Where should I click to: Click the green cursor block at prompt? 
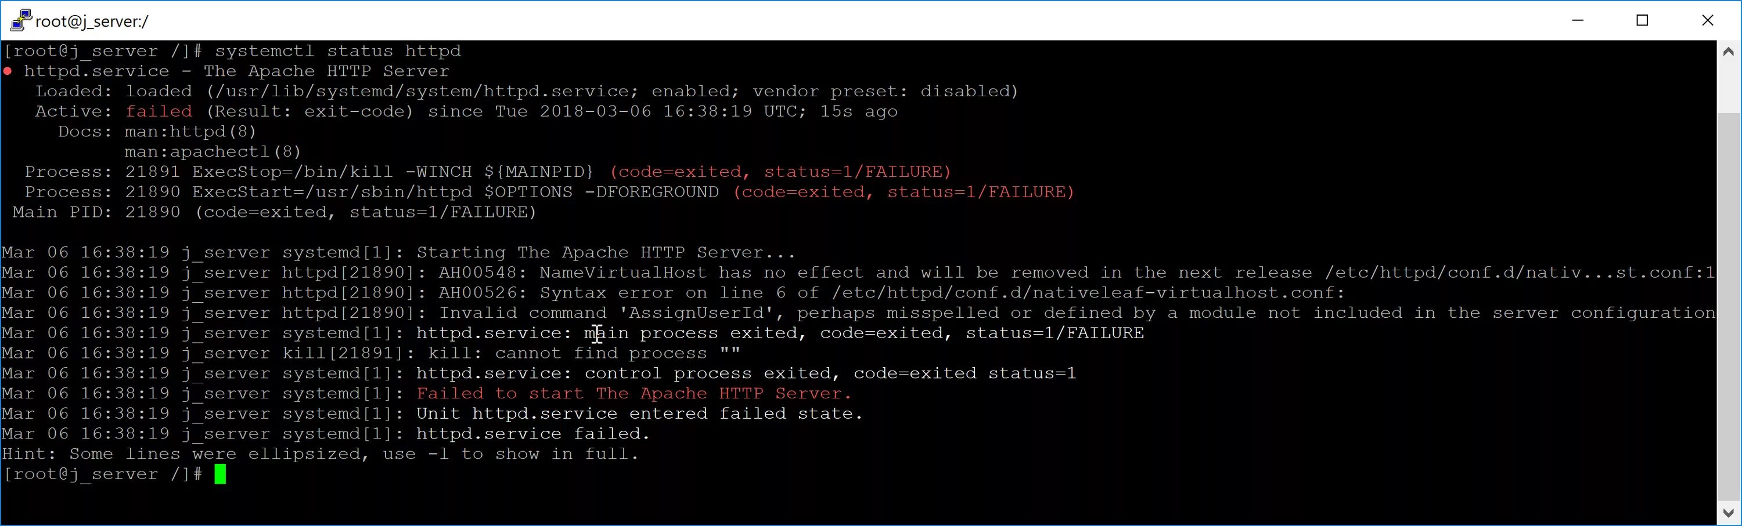(221, 474)
